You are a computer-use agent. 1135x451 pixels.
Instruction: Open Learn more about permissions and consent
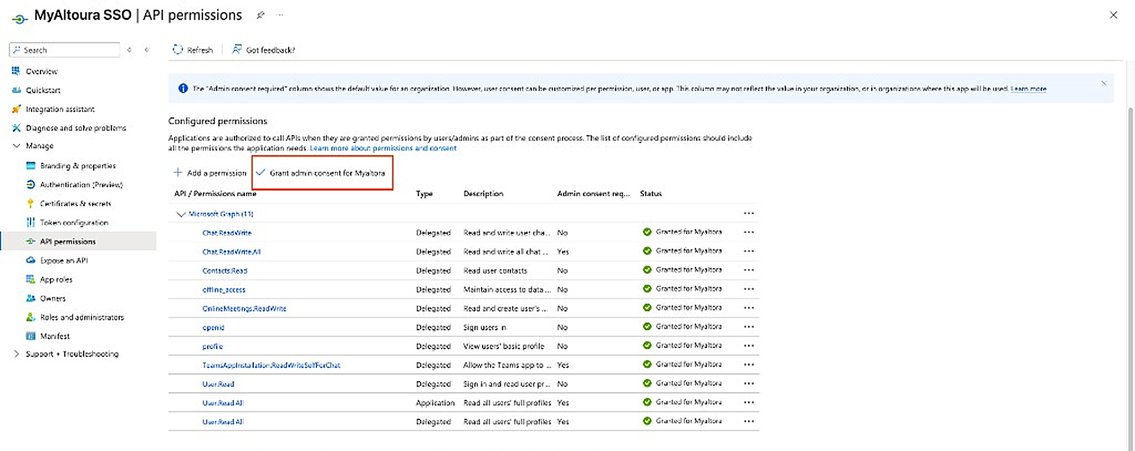[x=383, y=148]
